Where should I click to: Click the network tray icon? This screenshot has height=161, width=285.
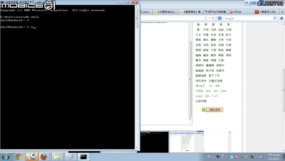[x=241, y=157]
